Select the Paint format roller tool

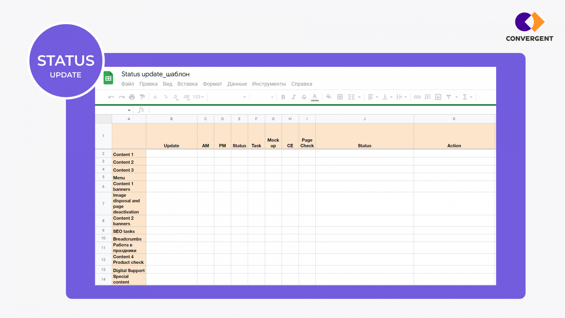[142, 97]
